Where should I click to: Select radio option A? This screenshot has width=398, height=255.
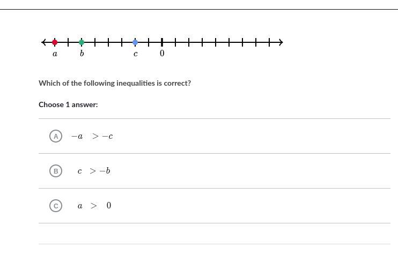(x=56, y=136)
